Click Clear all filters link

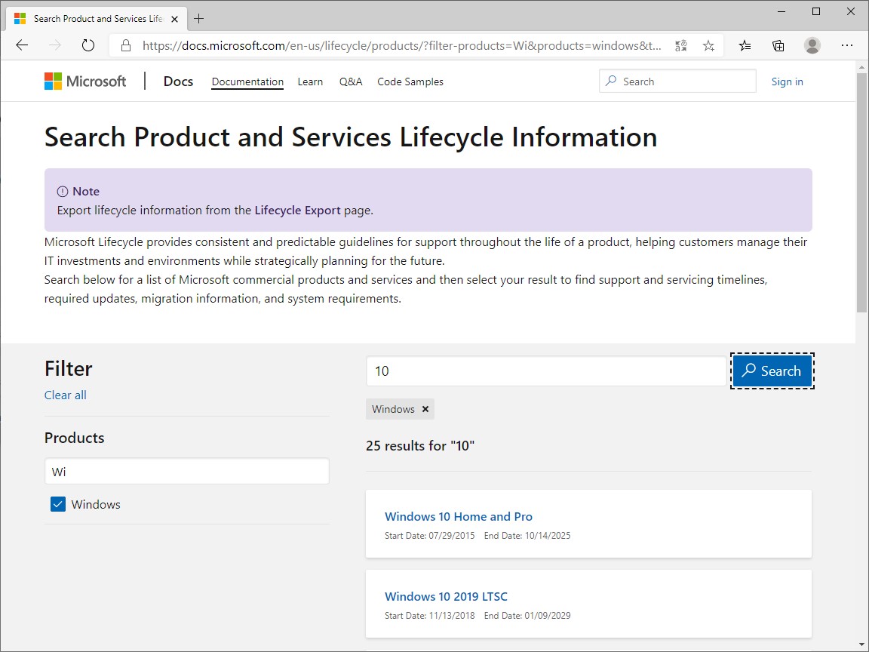tap(66, 395)
